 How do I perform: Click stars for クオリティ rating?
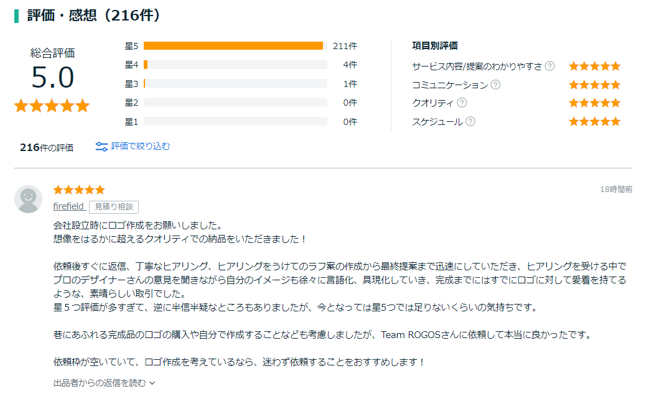[594, 103]
